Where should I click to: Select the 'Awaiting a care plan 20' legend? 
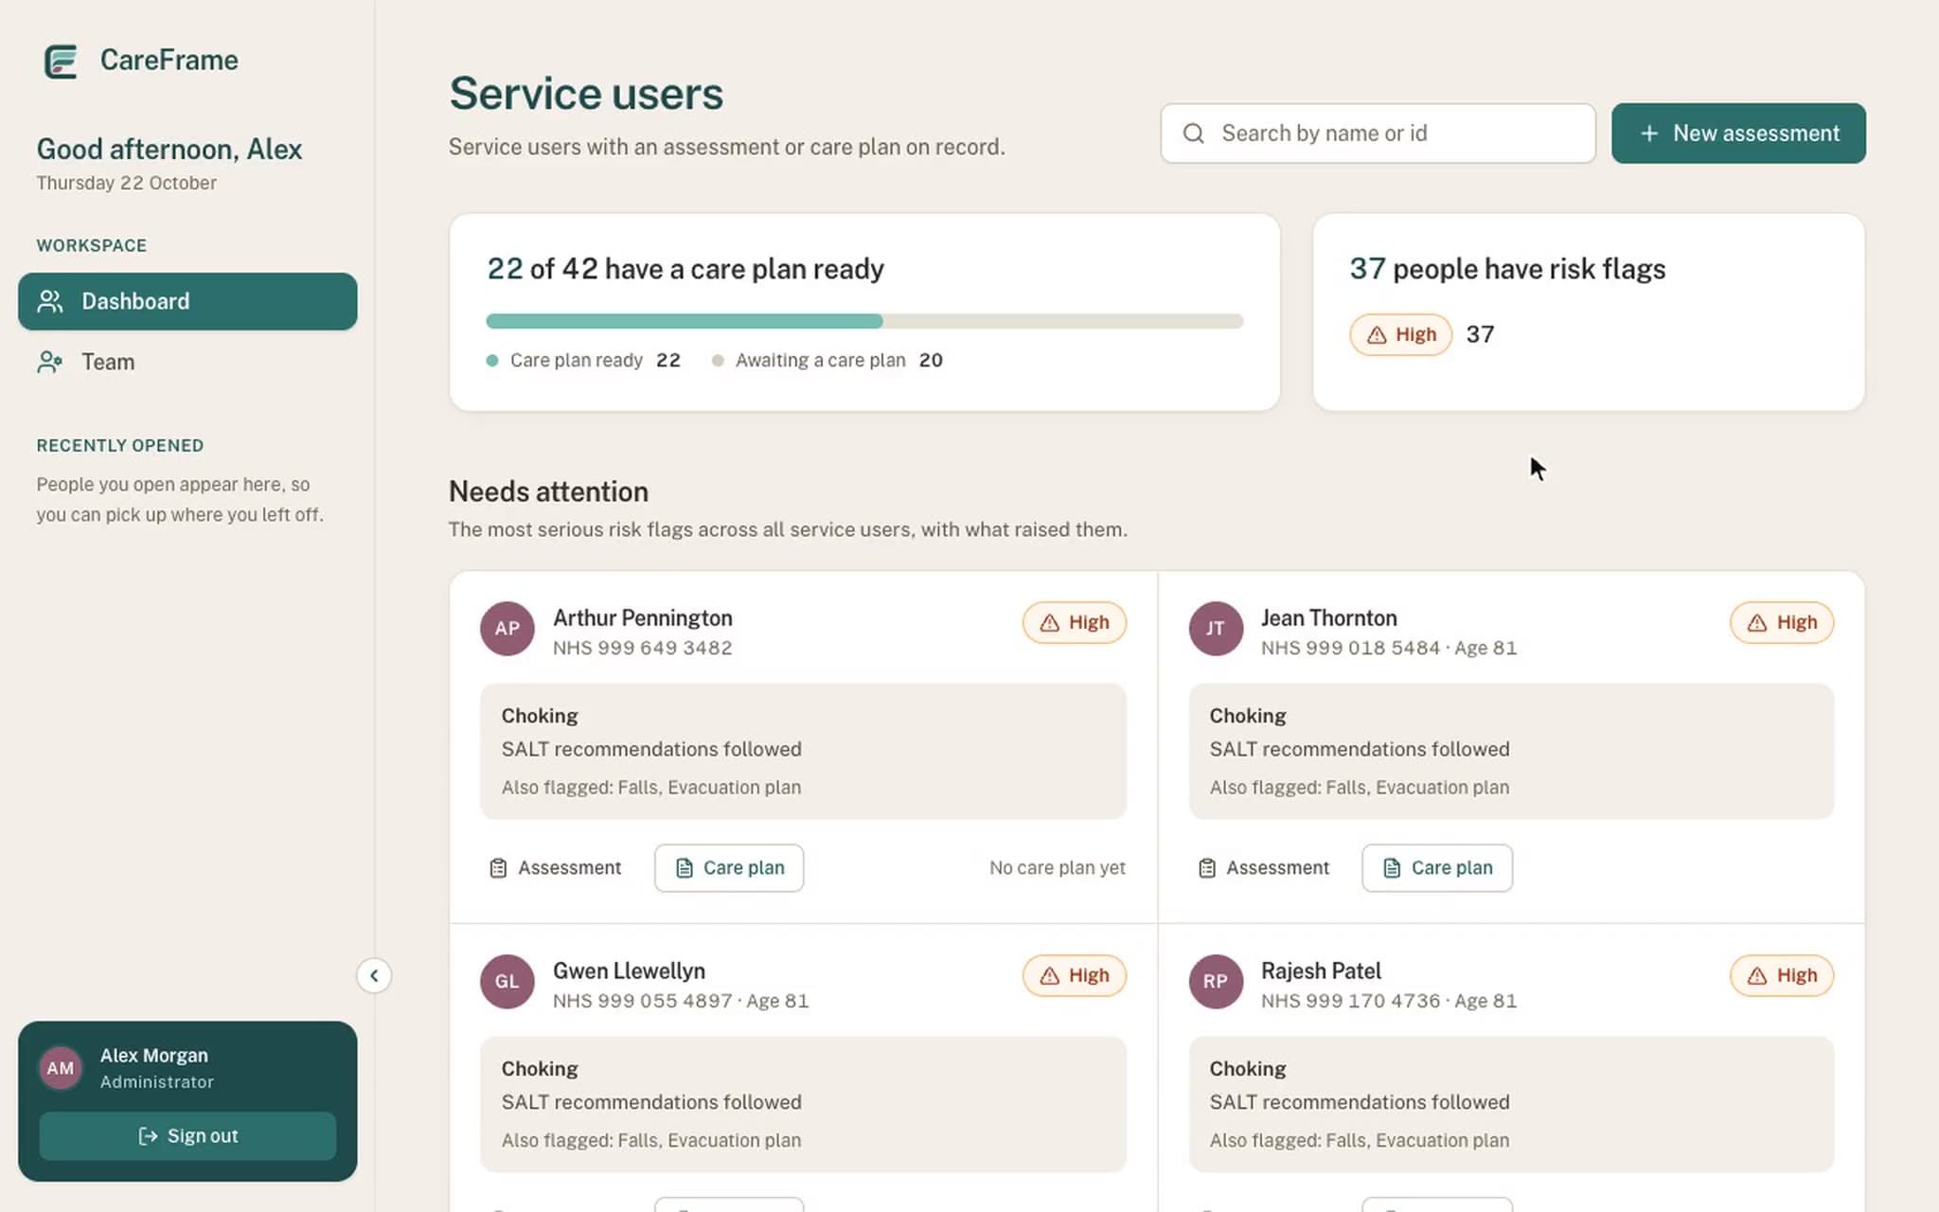827,360
